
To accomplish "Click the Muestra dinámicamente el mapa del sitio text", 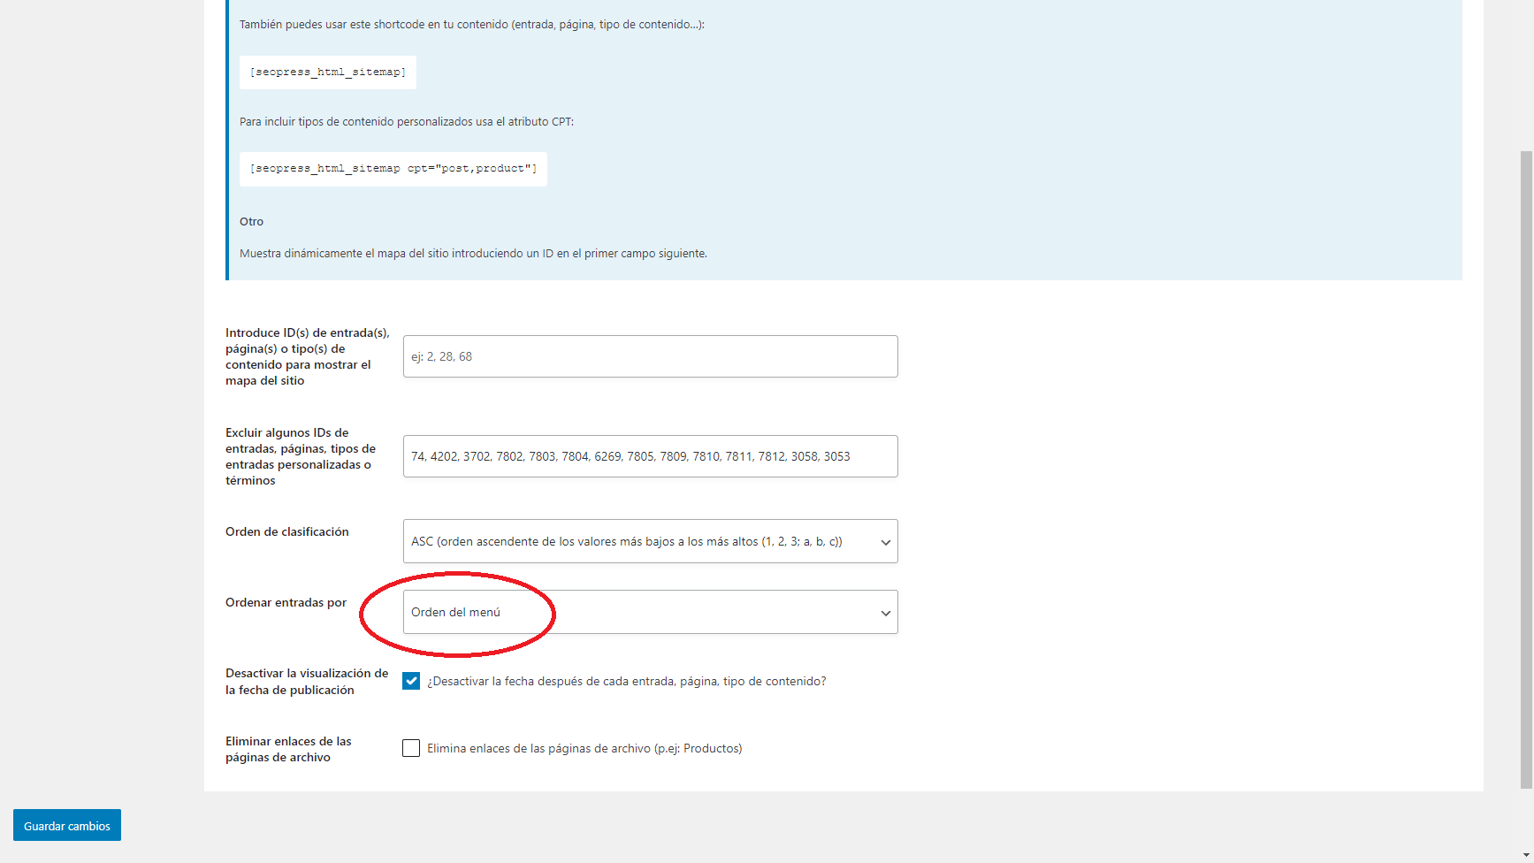I will click(x=473, y=254).
